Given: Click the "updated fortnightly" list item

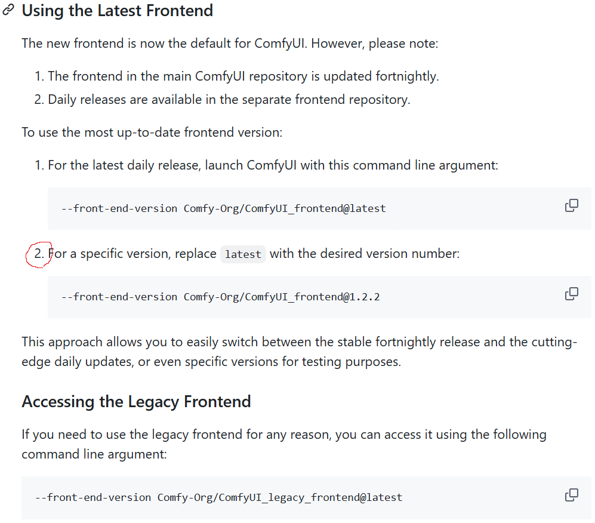Looking at the screenshot, I should 243,76.
